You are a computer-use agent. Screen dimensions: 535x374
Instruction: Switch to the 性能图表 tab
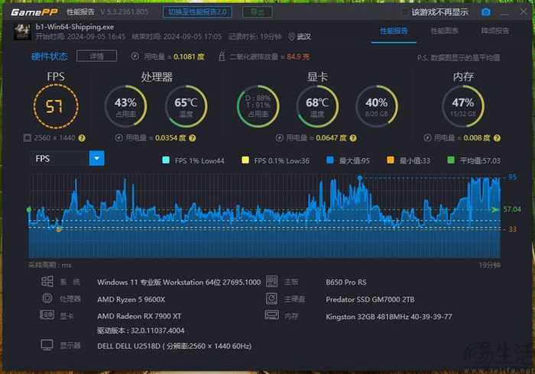[444, 31]
